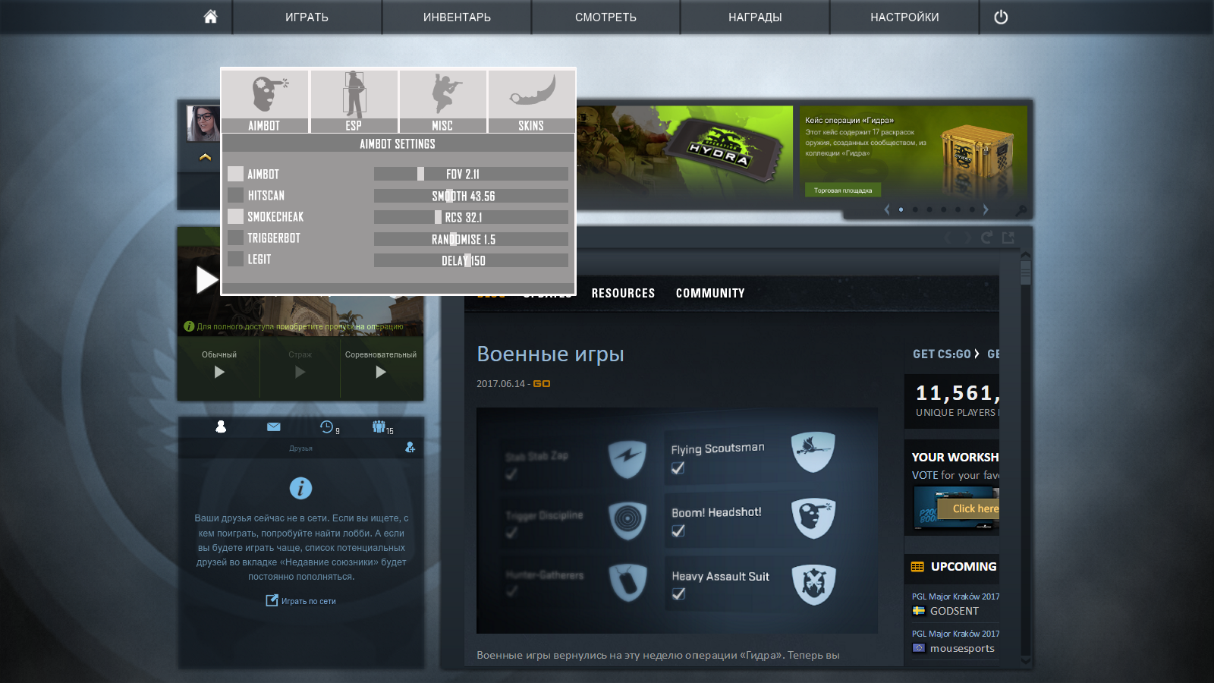Click the Торговая площадка button

pos(842,190)
